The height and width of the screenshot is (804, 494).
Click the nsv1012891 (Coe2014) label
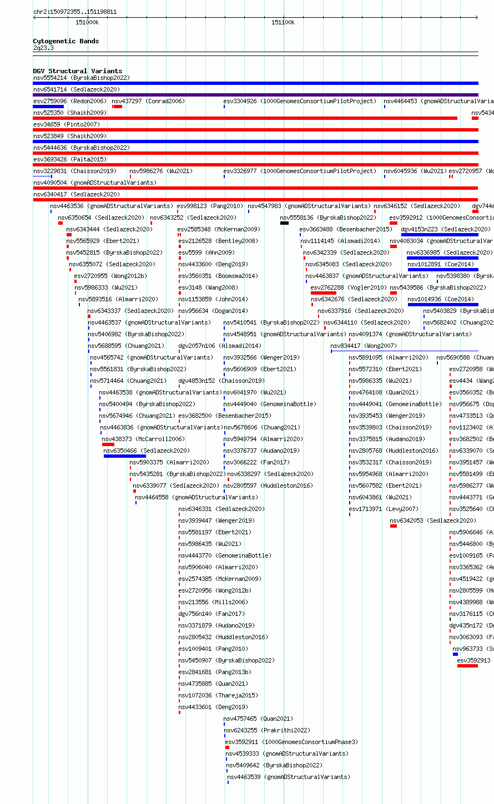441,265
